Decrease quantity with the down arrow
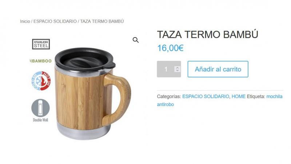The image size is (291, 164). 177,70
